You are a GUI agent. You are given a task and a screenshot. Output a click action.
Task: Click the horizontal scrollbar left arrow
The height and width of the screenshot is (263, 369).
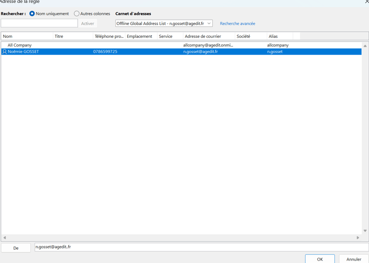[x=4, y=238]
